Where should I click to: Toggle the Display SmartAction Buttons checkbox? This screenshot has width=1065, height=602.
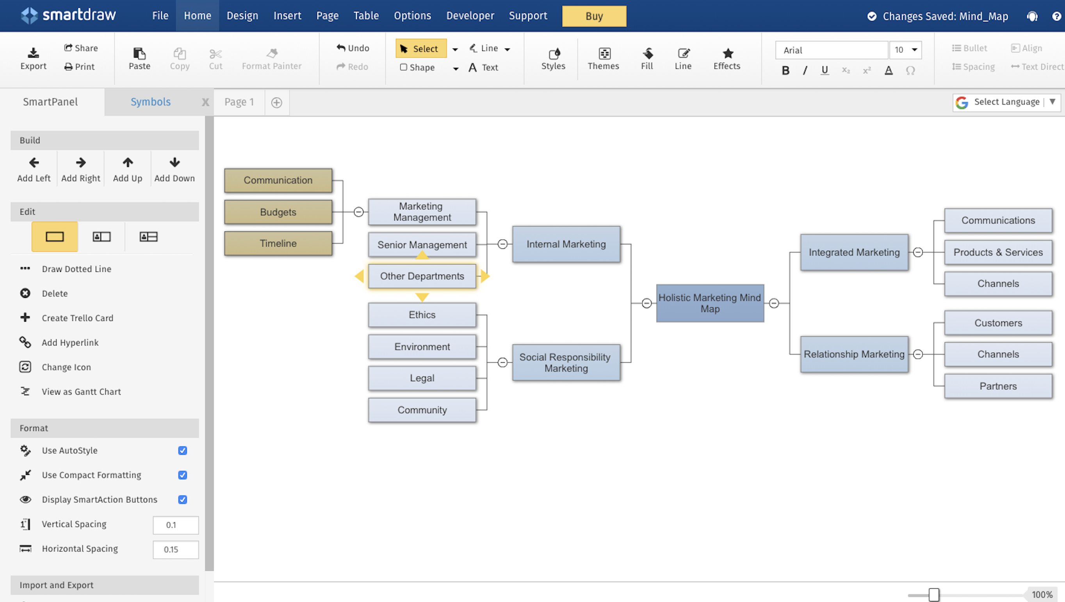pos(183,499)
